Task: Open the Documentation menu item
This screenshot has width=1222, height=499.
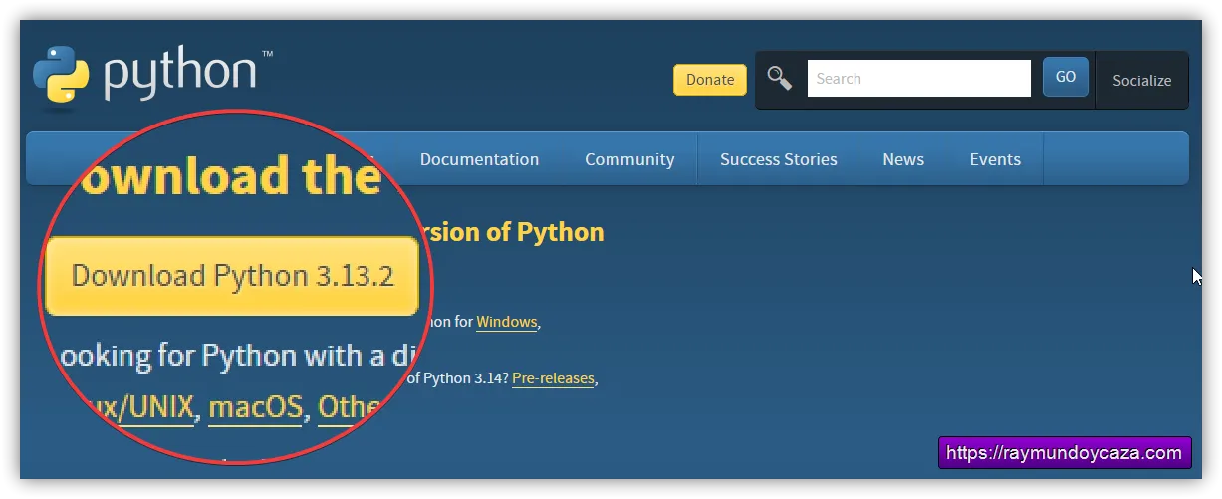Action: coord(479,159)
